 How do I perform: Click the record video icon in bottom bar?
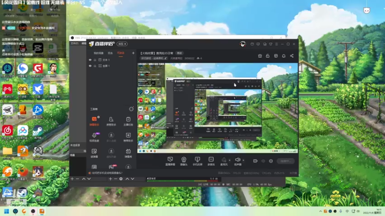[x=256, y=161]
